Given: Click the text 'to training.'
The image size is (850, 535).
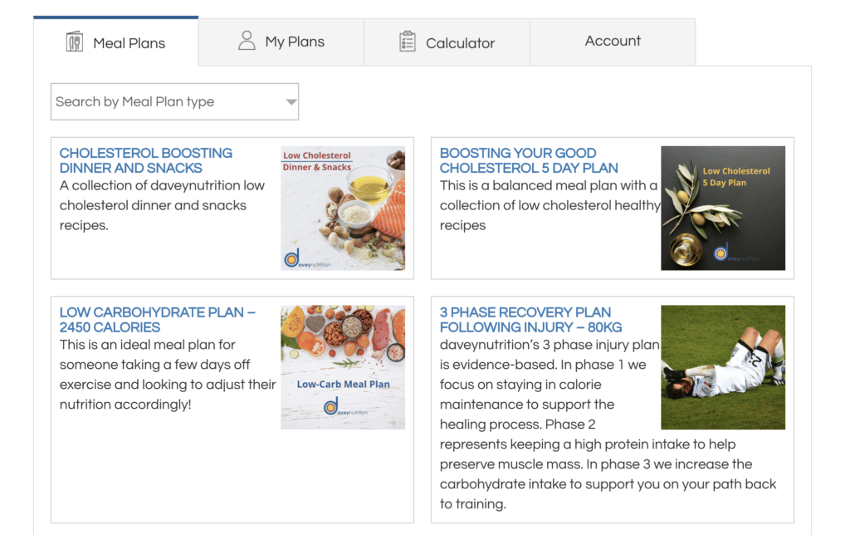Looking at the screenshot, I should pos(472,504).
